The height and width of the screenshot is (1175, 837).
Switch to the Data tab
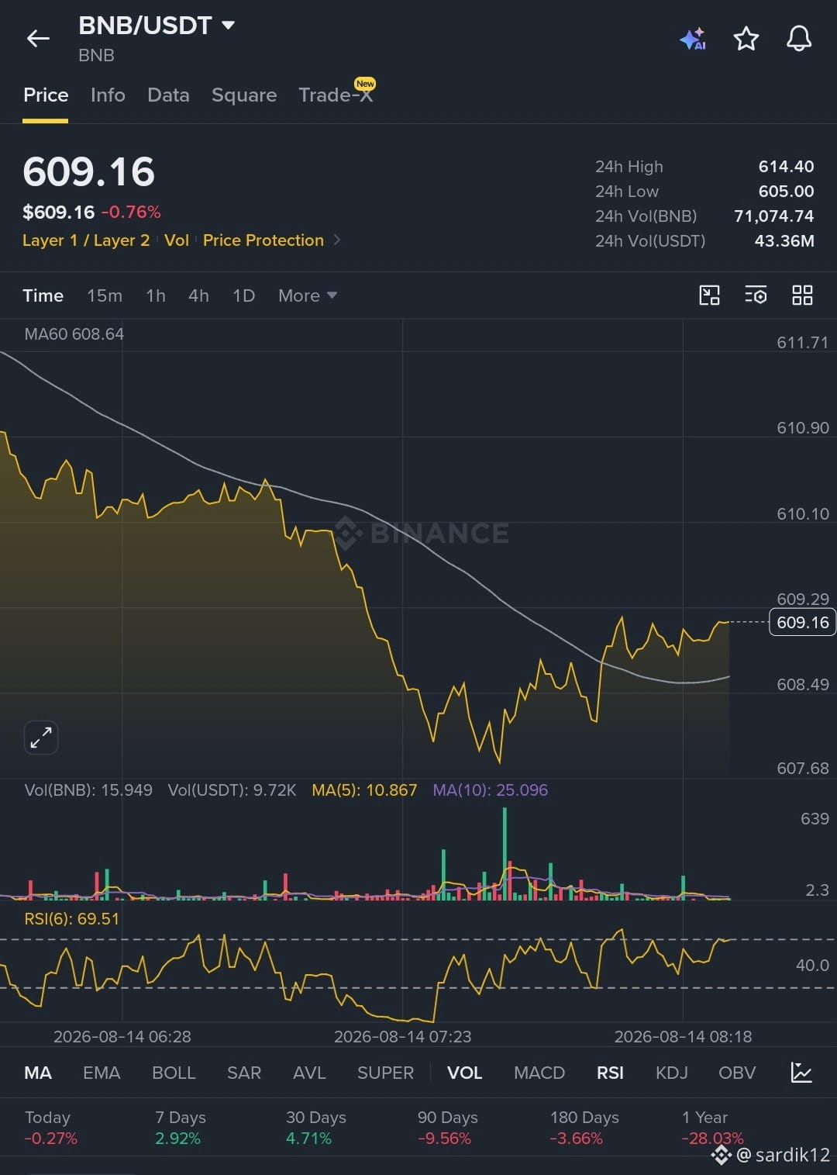click(x=168, y=95)
